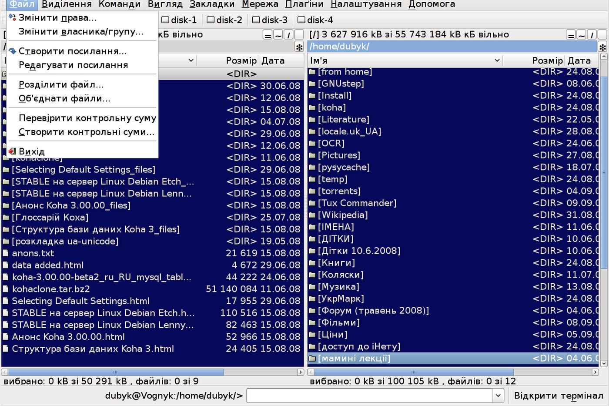Click the file icon next to kohaclone.tar.bz2
Image resolution: width=609 pixels, height=406 pixels.
[6, 289]
